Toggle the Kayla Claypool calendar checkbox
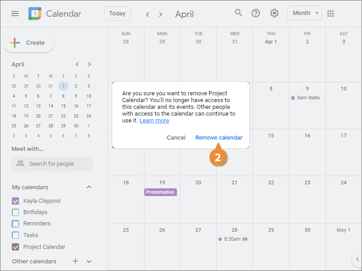The width and height of the screenshot is (362, 271). [15, 201]
